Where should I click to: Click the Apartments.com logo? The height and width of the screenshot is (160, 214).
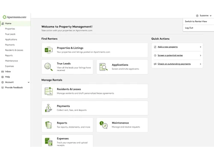(15, 17)
